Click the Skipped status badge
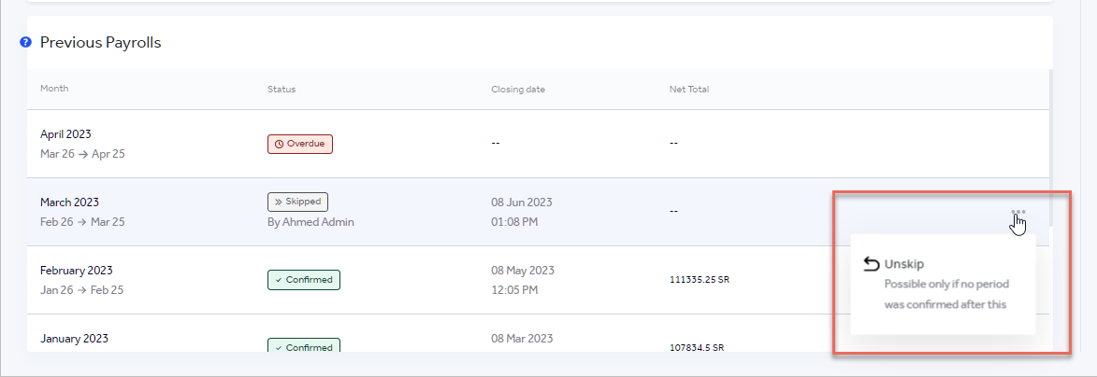The height and width of the screenshot is (377, 1097). pos(297,202)
